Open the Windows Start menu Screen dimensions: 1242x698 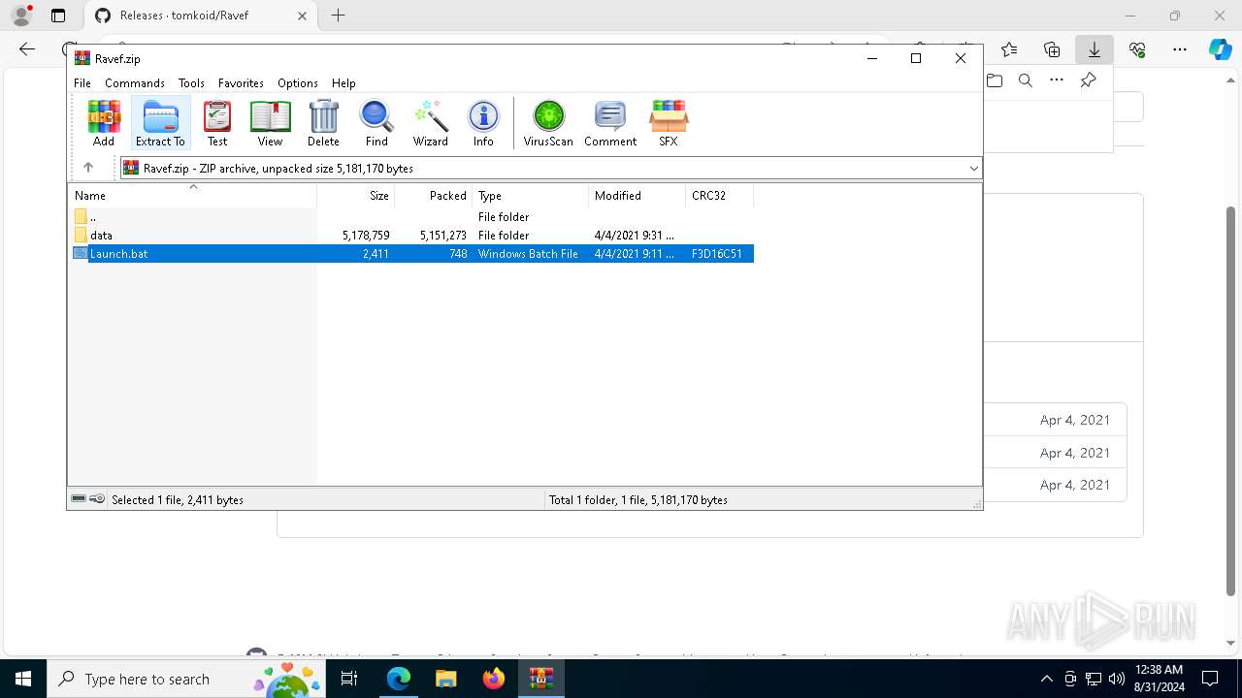pyautogui.click(x=22, y=679)
